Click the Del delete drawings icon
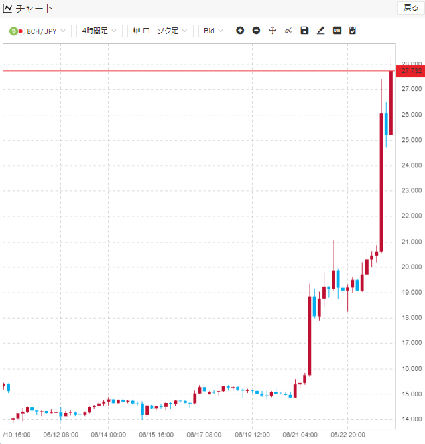 (337, 31)
